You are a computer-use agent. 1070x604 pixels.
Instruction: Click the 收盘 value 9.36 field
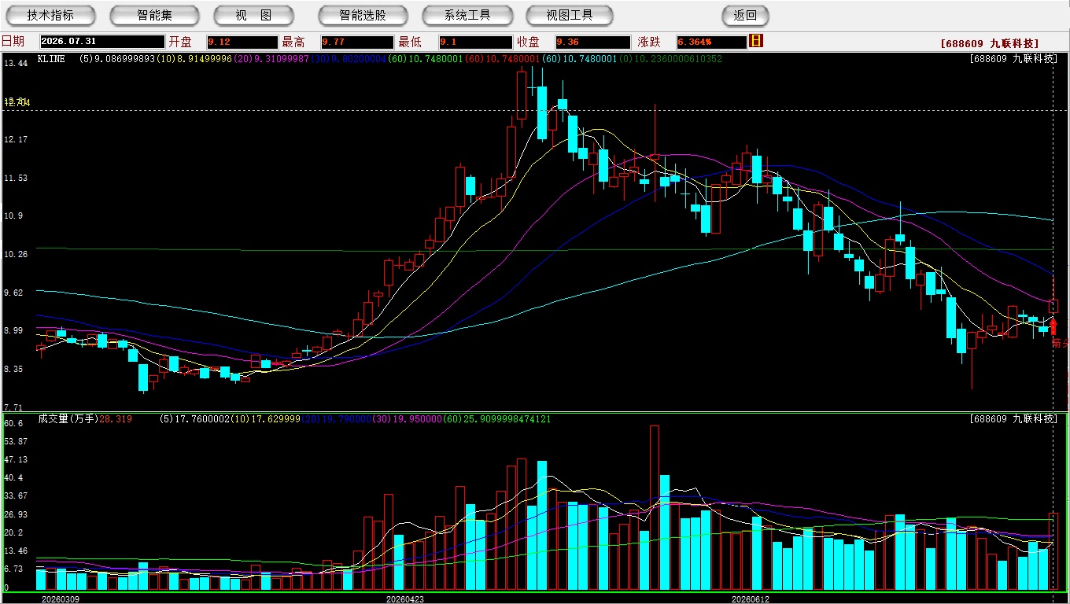592,42
